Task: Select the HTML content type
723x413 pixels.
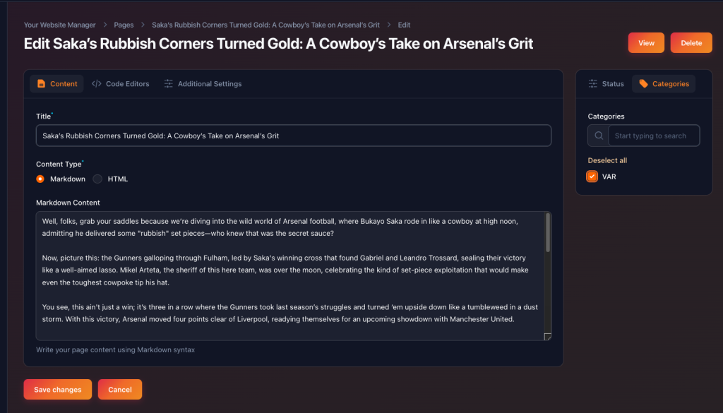Action: pyautogui.click(x=98, y=179)
